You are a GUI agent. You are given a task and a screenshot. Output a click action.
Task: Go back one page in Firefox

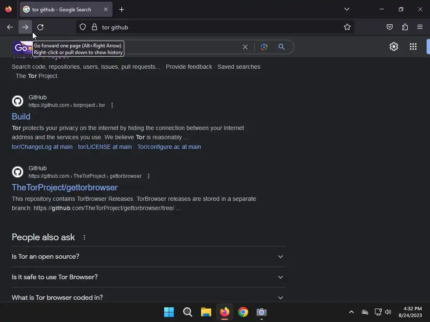(10, 27)
